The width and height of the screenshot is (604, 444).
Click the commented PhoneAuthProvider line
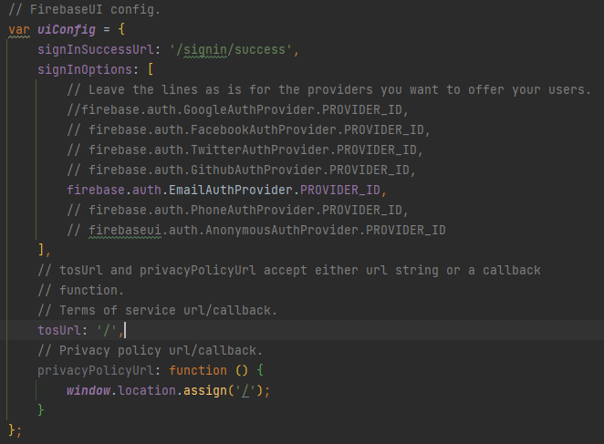pos(237,210)
